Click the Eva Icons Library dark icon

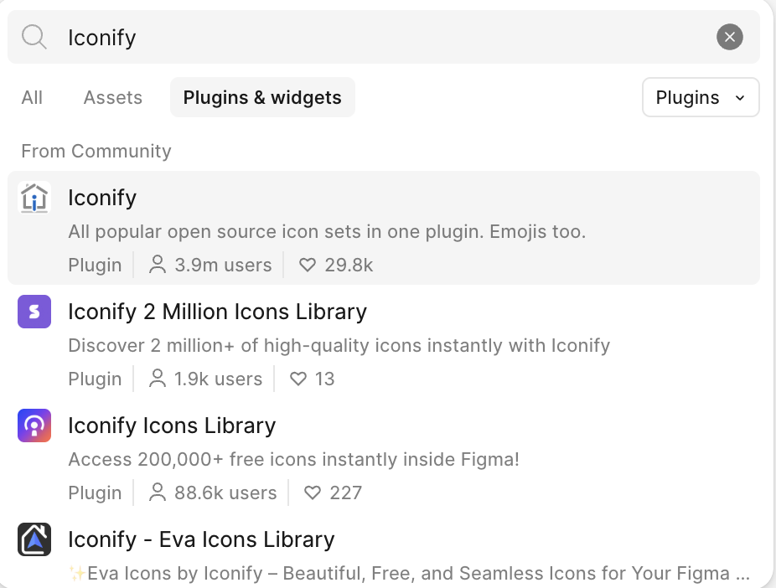point(34,539)
